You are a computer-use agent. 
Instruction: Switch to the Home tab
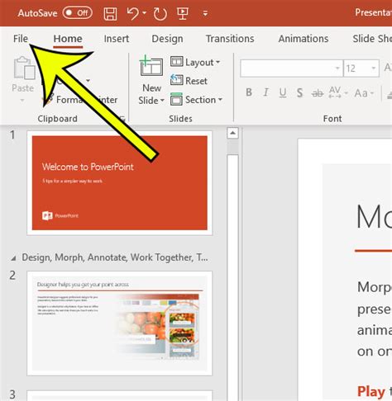pos(68,39)
